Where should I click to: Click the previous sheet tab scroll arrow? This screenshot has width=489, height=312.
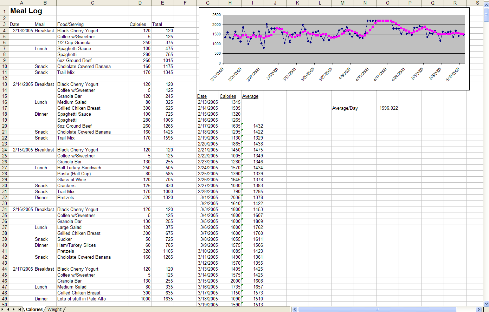pyautogui.click(x=8, y=309)
